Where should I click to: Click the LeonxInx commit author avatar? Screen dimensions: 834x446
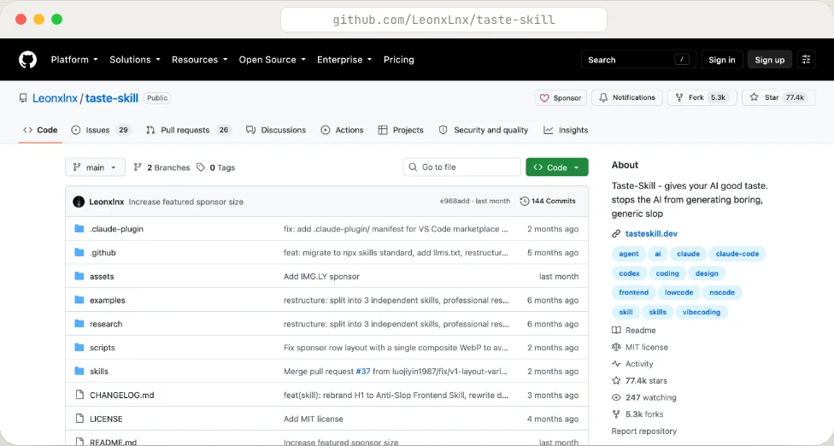click(79, 202)
